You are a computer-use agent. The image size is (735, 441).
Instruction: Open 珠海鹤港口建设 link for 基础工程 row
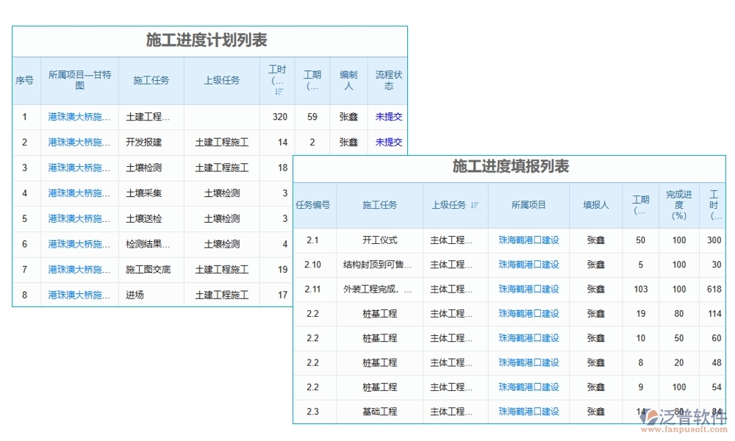[528, 412]
